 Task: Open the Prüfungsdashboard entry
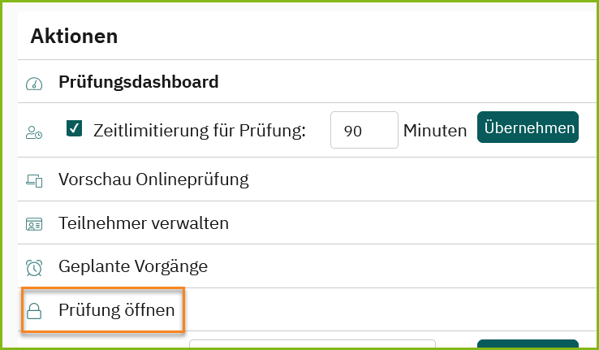click(138, 82)
